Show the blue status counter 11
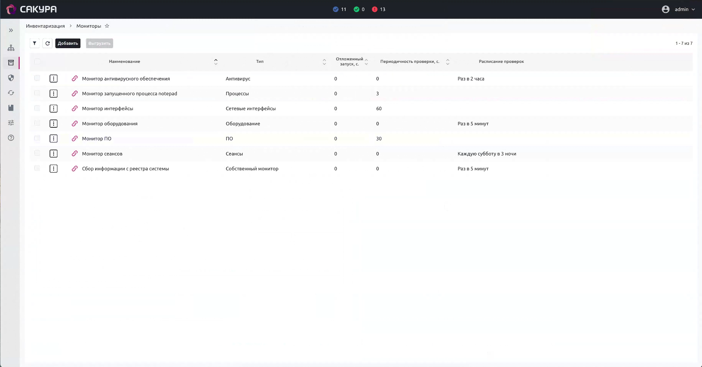Image resolution: width=702 pixels, height=367 pixels. point(339,9)
